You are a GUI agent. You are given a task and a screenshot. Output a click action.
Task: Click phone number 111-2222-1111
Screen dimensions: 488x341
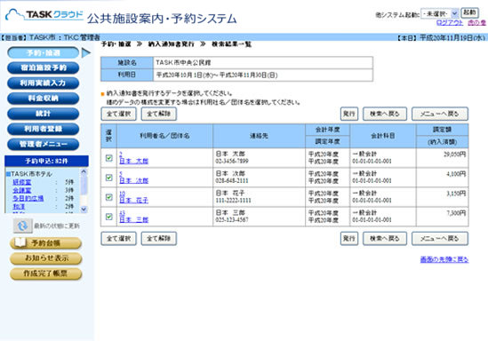point(233,201)
